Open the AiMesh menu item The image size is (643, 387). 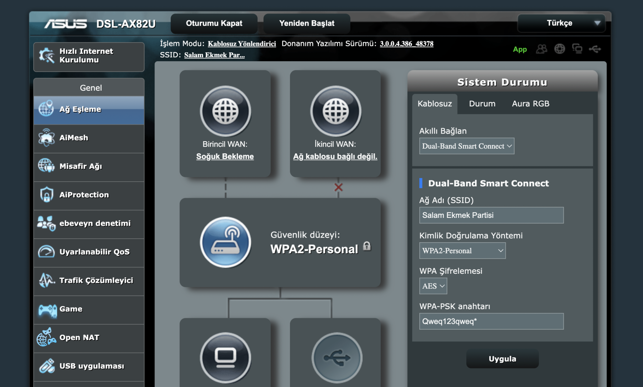89,138
